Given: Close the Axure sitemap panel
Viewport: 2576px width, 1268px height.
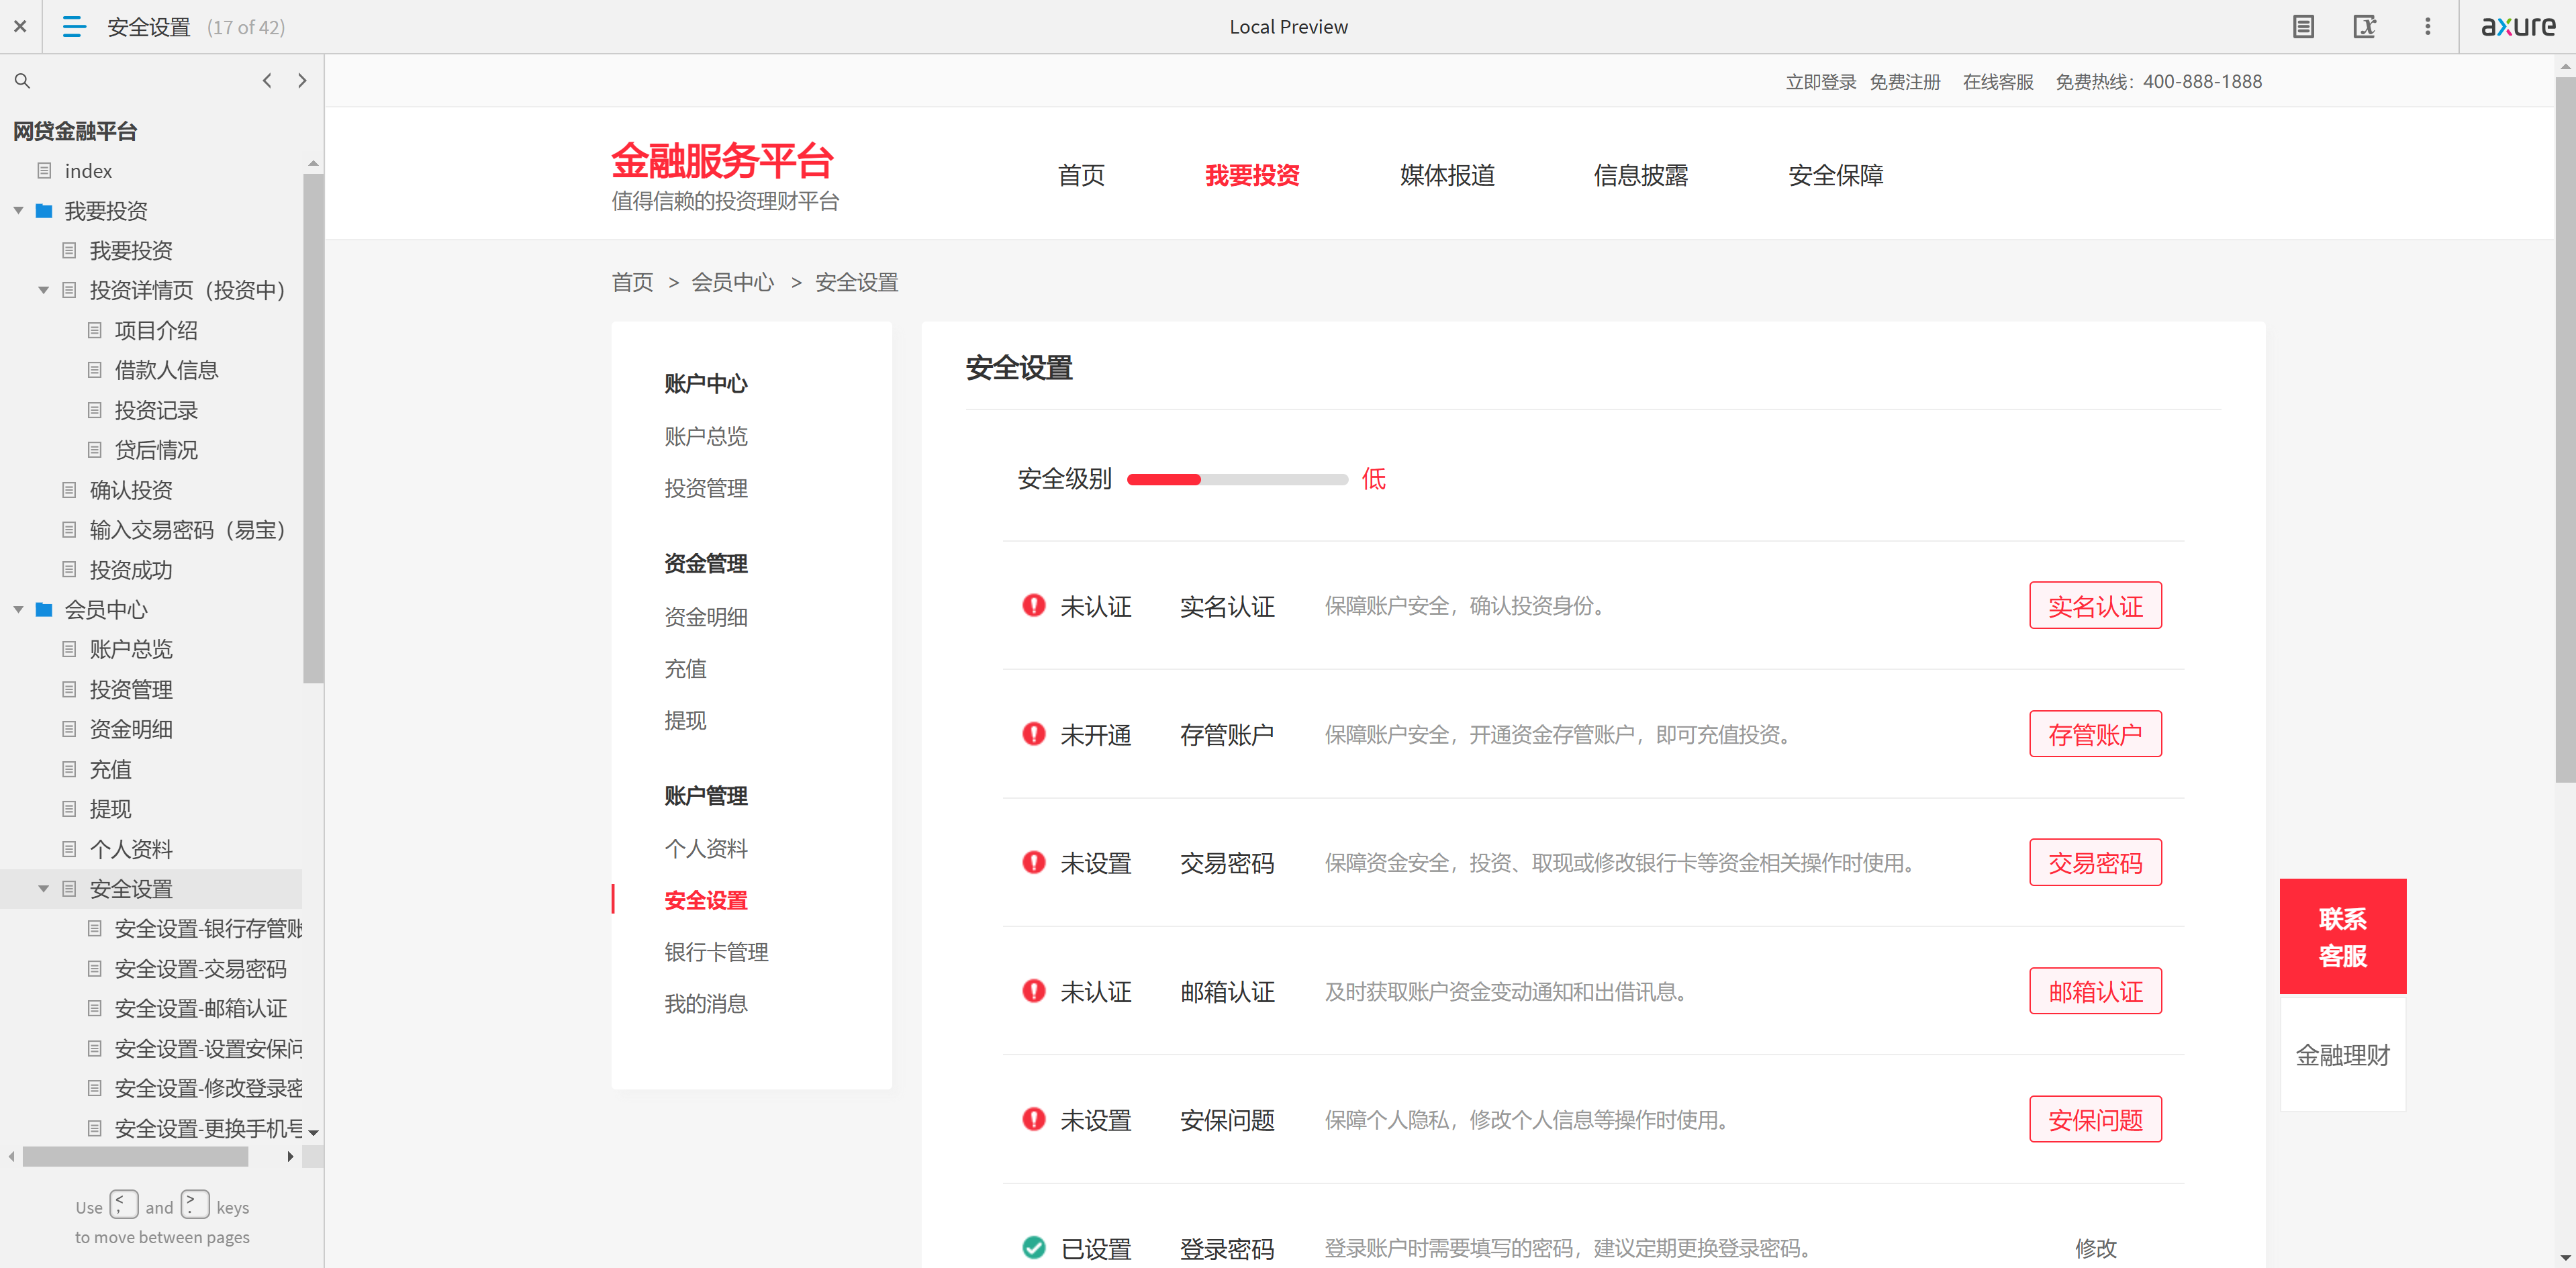Looking at the screenshot, I should pos(20,26).
